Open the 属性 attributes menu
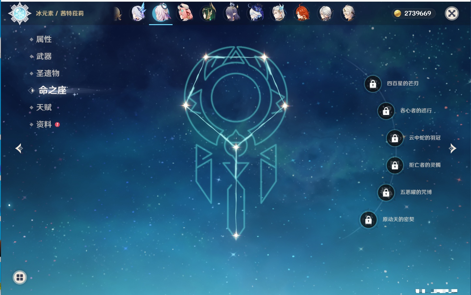The height and width of the screenshot is (295, 471). coord(44,39)
